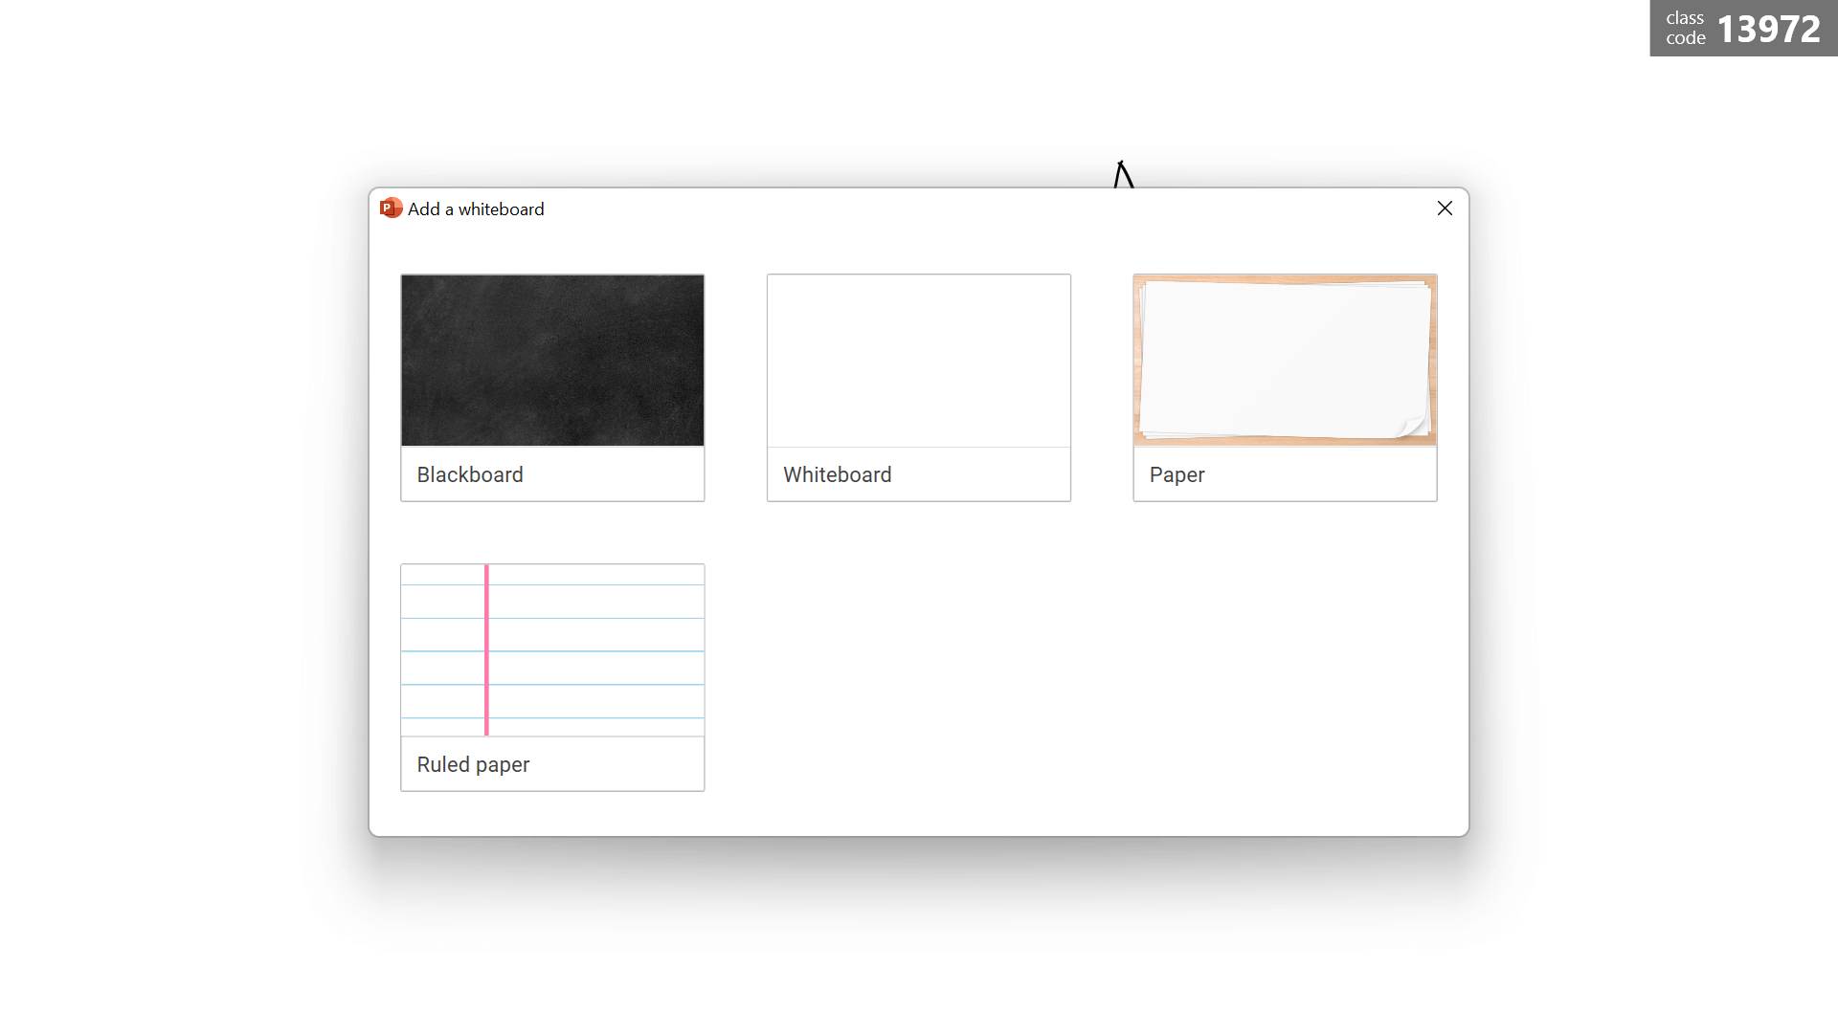Image resolution: width=1838 pixels, height=1033 pixels.
Task: Click the Ruled paper label text
Action: point(473,764)
